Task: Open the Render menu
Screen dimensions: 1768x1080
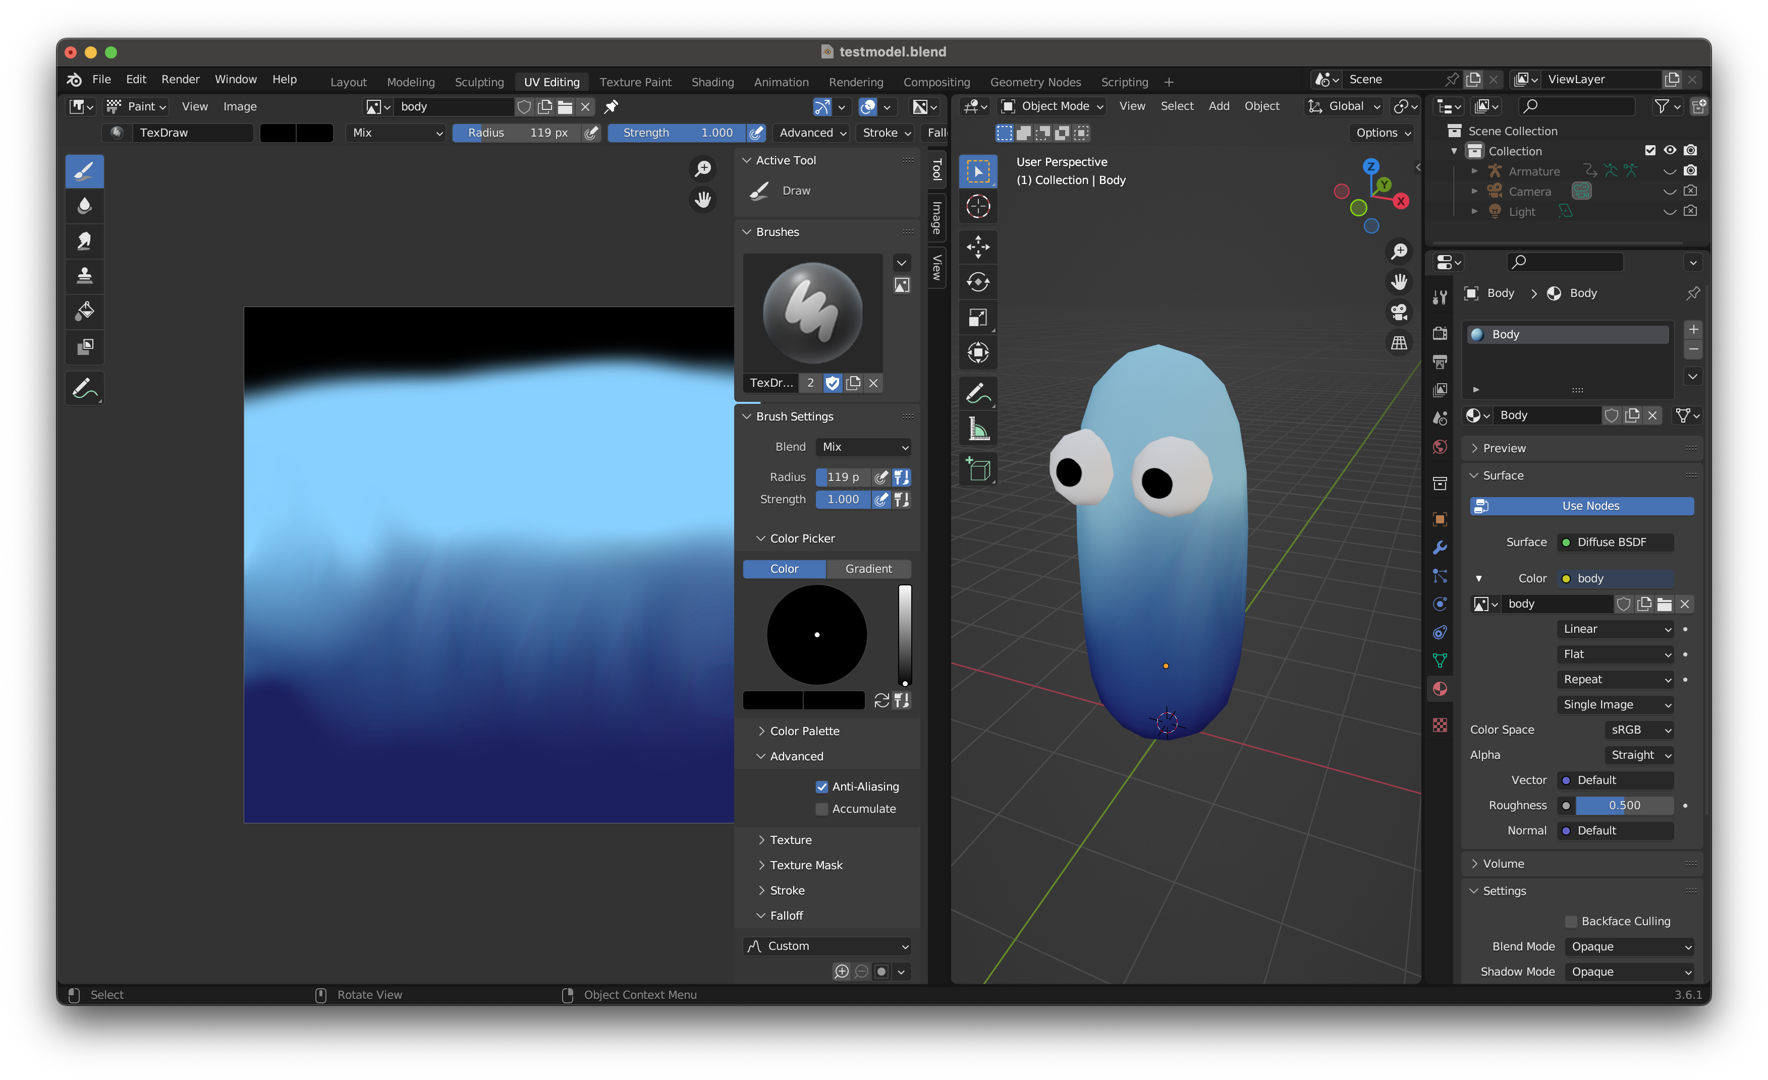Action: click(180, 79)
